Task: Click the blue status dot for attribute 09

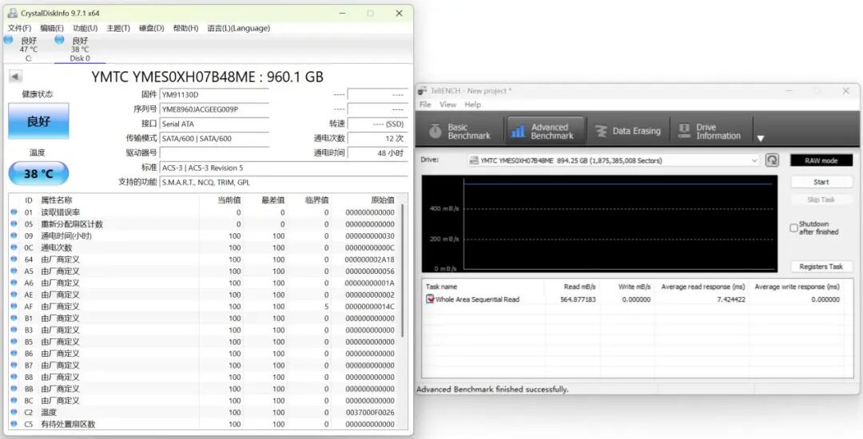Action: click(x=14, y=235)
